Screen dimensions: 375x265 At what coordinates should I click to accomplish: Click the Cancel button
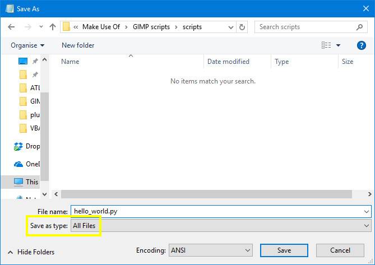coord(340,250)
